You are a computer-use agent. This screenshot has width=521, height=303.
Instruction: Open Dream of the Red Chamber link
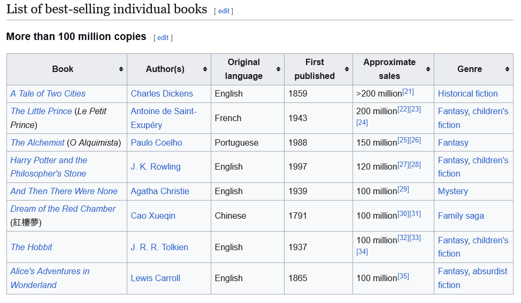pos(63,209)
